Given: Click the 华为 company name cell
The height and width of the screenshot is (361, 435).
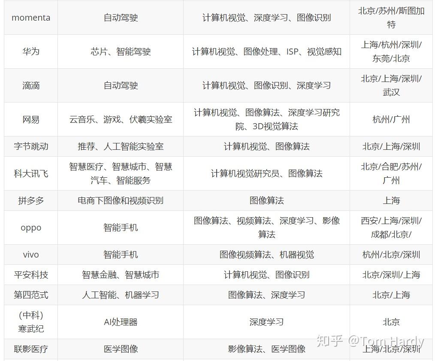Looking at the screenshot, I should (31, 52).
